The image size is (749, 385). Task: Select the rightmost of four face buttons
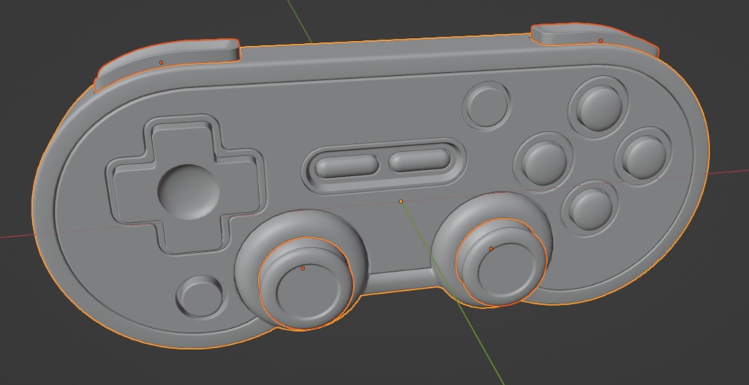click(x=644, y=158)
